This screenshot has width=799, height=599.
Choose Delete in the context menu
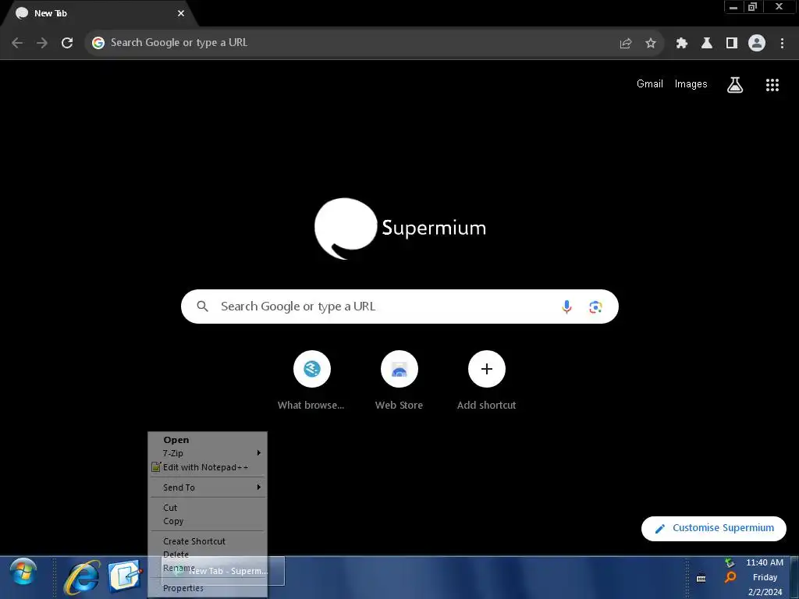click(208, 555)
